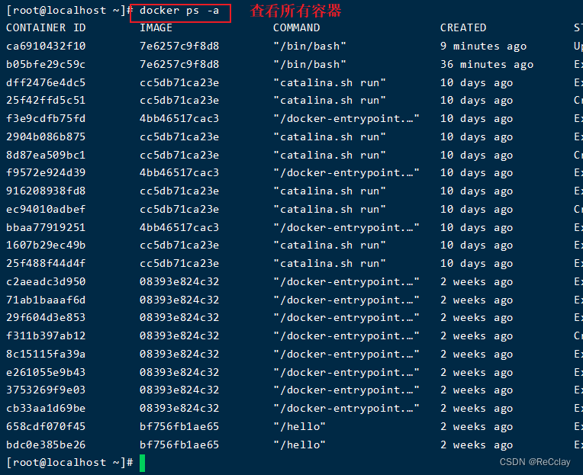Click "catalina.sh run" in 25f42ffd5c51 row
Image resolution: width=583 pixels, height=475 pixels.
(330, 101)
